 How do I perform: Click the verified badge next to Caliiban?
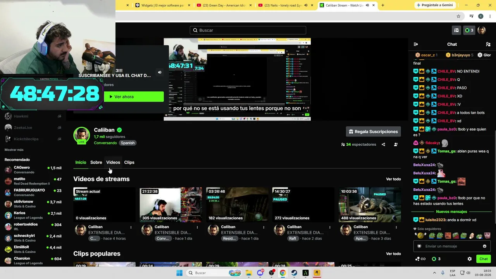coord(119,130)
